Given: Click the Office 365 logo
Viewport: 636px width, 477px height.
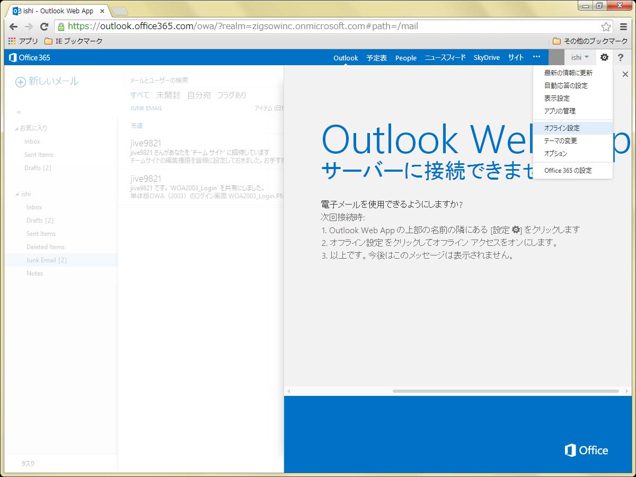Looking at the screenshot, I should coord(30,57).
